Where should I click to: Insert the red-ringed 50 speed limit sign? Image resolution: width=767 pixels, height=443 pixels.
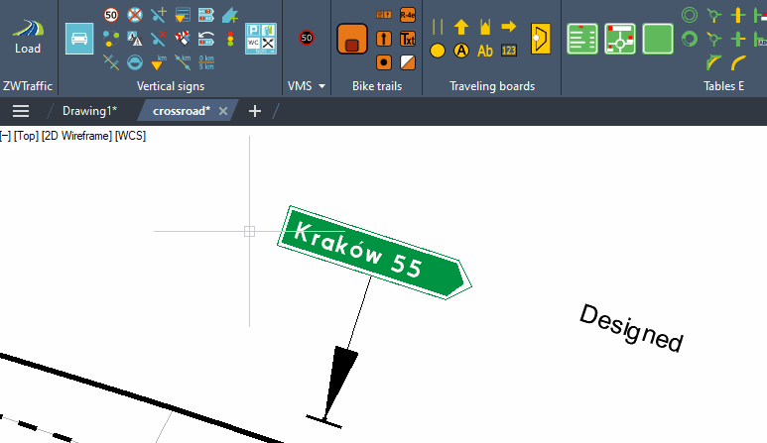(111, 15)
